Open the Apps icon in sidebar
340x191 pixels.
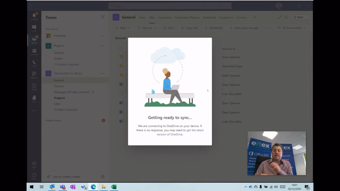[34, 164]
